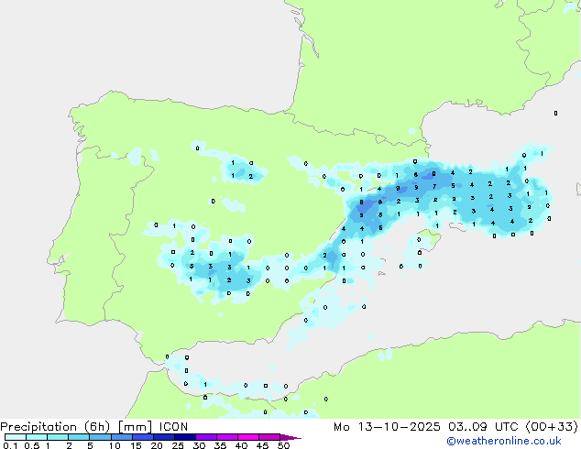Click the legend label '0.5'
This screenshot has height=449, width=581.
[x=32, y=445]
